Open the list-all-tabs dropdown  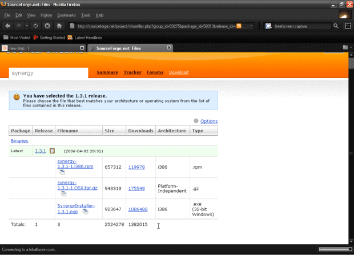(x=351, y=47)
